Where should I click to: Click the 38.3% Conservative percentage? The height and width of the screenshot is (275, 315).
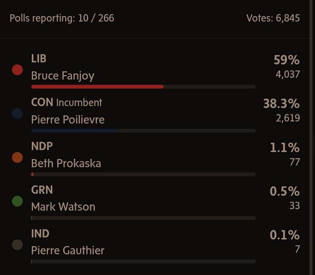[281, 104]
